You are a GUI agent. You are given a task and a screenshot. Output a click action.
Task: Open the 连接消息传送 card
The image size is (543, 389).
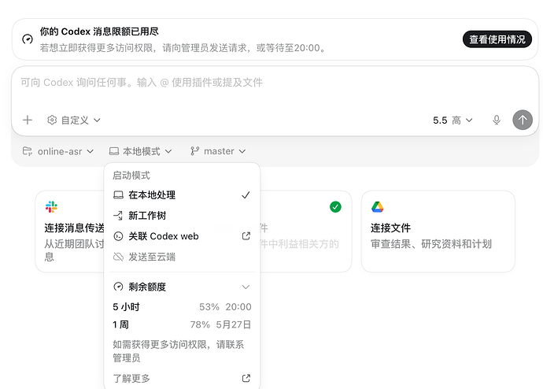[69, 232]
